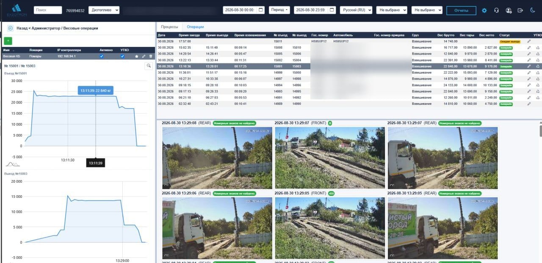Viewport: 542px width, 263px height.
Task: Click the recycle icon in the 14:20:54 row
Action: pyautogui.click(x=538, y=54)
